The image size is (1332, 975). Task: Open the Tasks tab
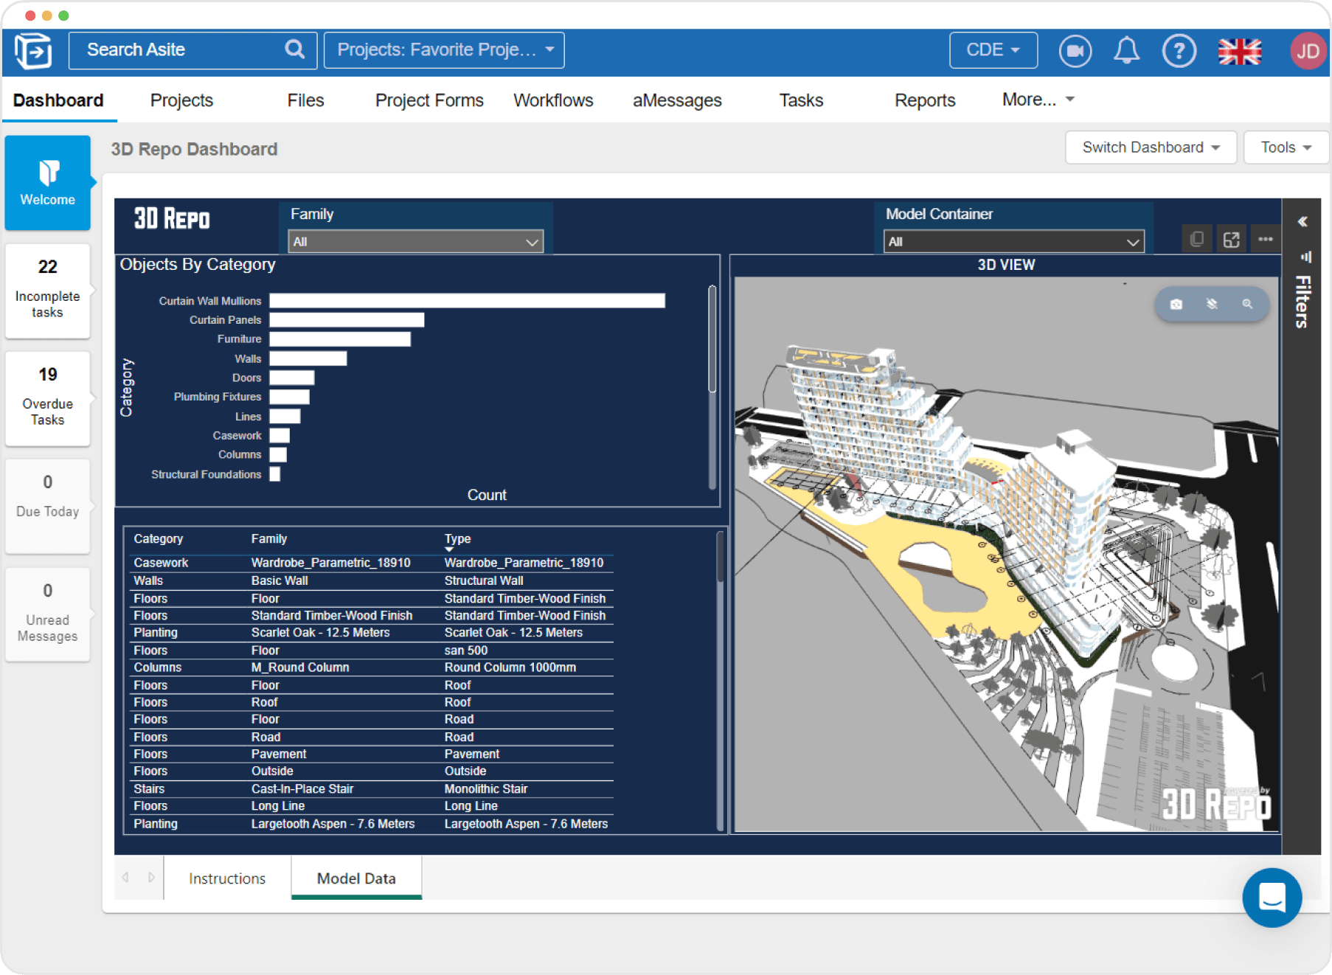point(801,100)
